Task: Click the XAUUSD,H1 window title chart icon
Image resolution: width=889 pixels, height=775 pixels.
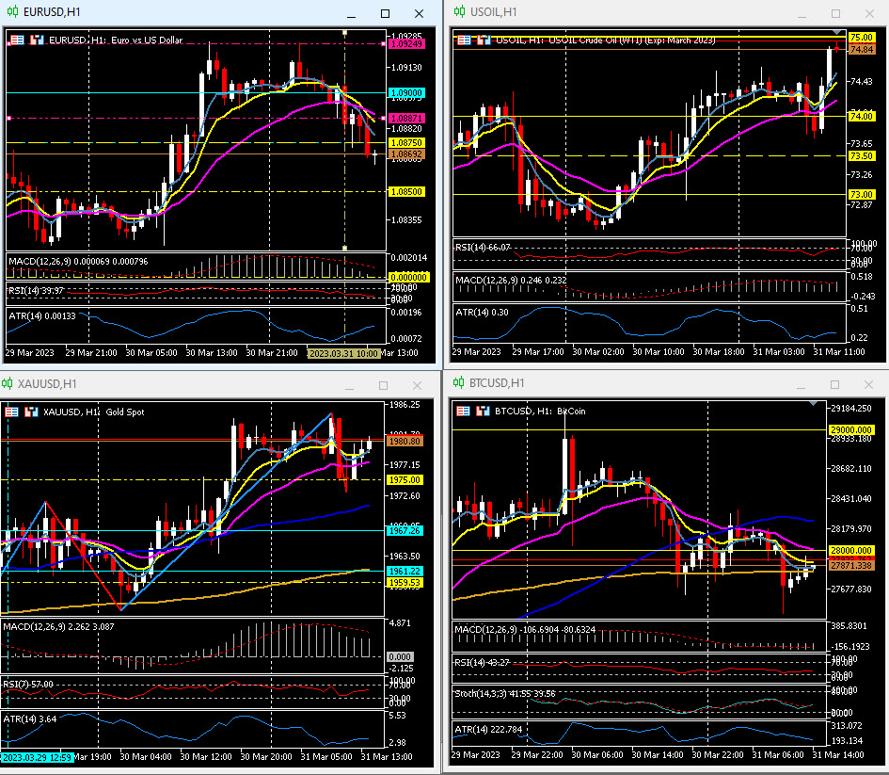Action: click(x=7, y=384)
